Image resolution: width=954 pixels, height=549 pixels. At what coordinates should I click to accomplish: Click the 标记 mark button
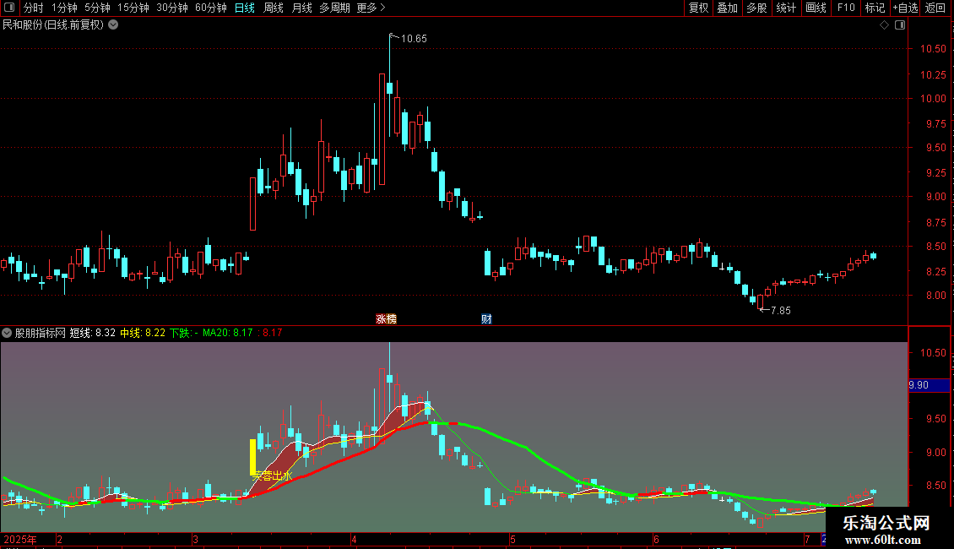point(875,8)
